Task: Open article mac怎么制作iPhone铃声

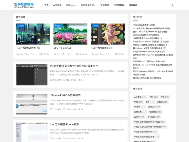Action: tap(64, 124)
